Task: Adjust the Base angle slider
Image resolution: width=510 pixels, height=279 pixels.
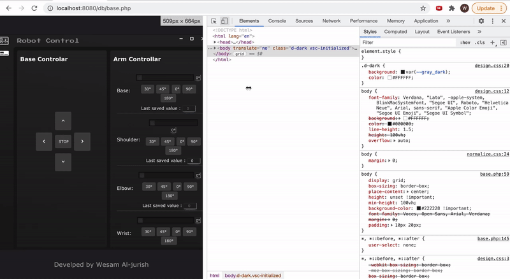Action: tap(164, 77)
